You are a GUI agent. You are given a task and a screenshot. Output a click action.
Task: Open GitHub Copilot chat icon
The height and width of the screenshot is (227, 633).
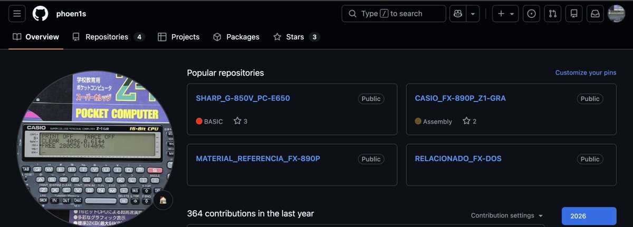tap(457, 14)
